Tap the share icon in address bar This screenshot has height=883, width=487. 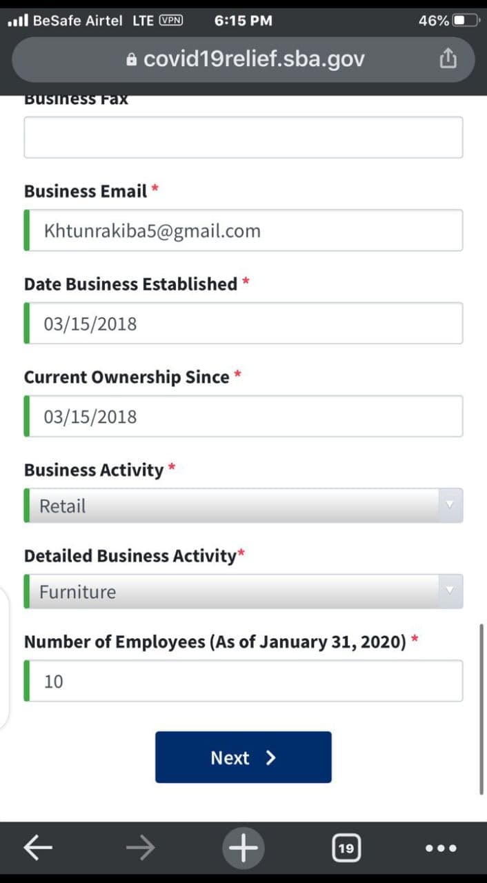448,59
